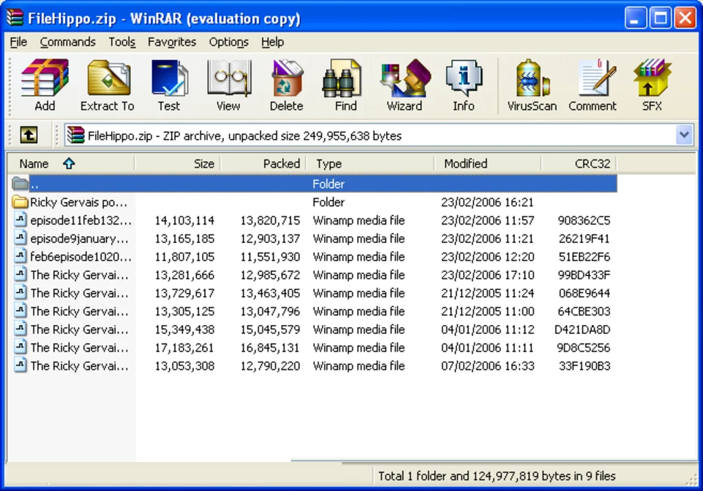Close the WinRAR window
The height and width of the screenshot is (491, 703).
[685, 19]
